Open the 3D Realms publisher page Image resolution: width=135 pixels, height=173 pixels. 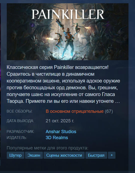57,138
